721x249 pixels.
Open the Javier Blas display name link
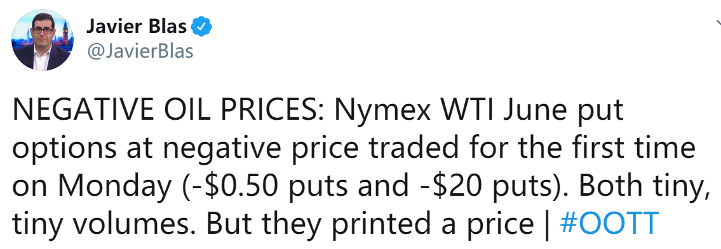pos(137,27)
